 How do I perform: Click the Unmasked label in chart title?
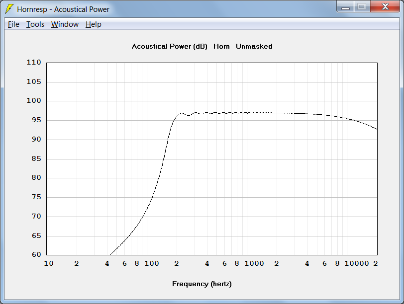(x=254, y=47)
